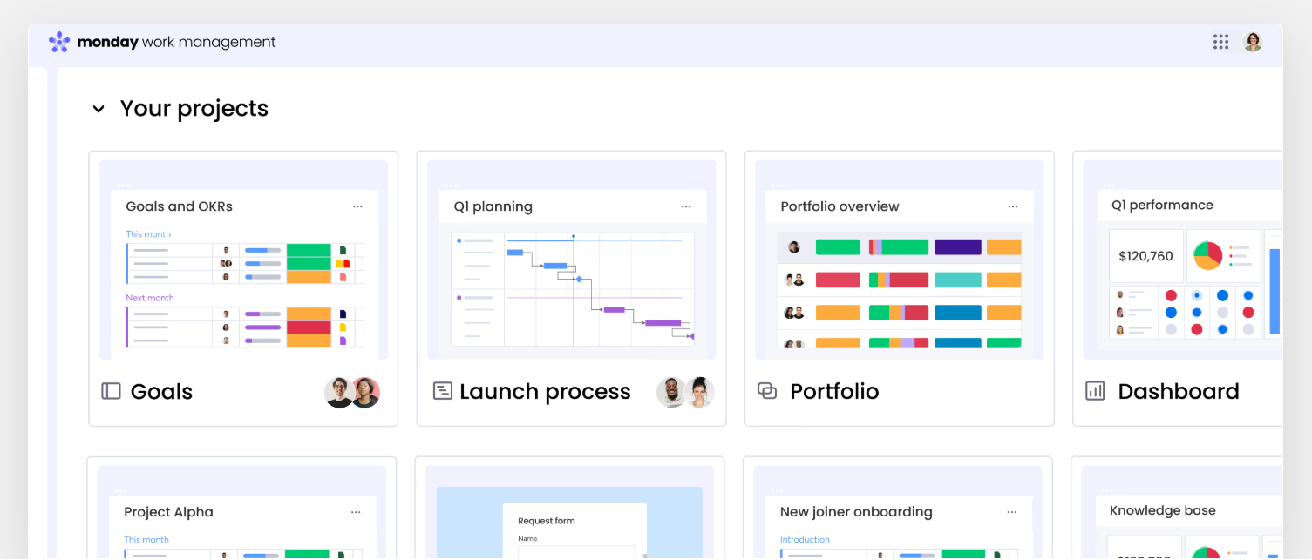The image size is (1312, 560).
Task: Open New joiner onboarding three-dot menu
Action: point(1011,512)
